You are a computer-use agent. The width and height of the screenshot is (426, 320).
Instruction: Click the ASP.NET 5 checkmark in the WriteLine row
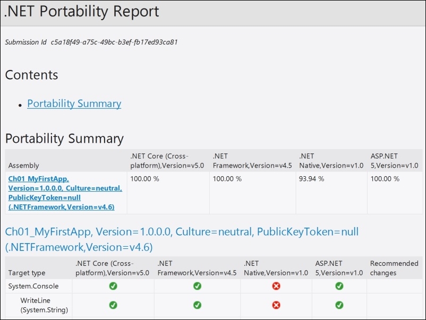339,305
